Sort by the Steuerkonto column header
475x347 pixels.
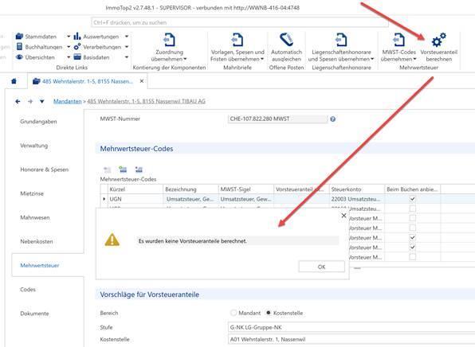coord(356,189)
